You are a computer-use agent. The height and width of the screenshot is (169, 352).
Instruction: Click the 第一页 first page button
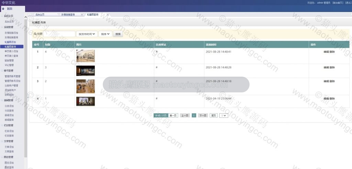coord(173,115)
